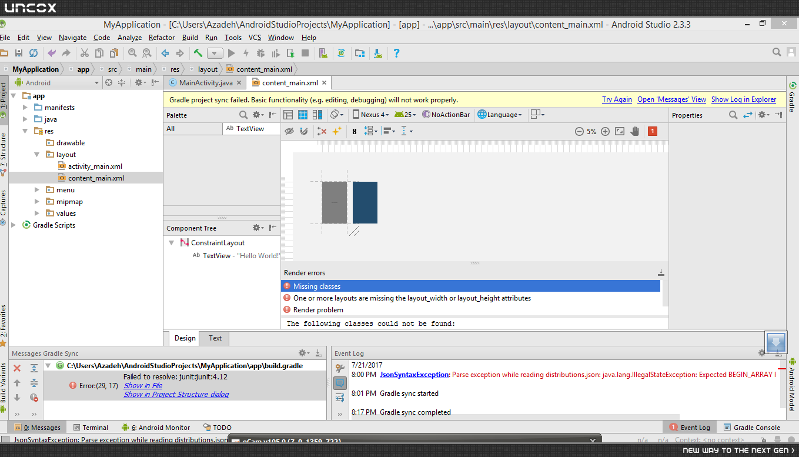Switch to Design surface view
This screenshot has width=799, height=457.
(288, 115)
